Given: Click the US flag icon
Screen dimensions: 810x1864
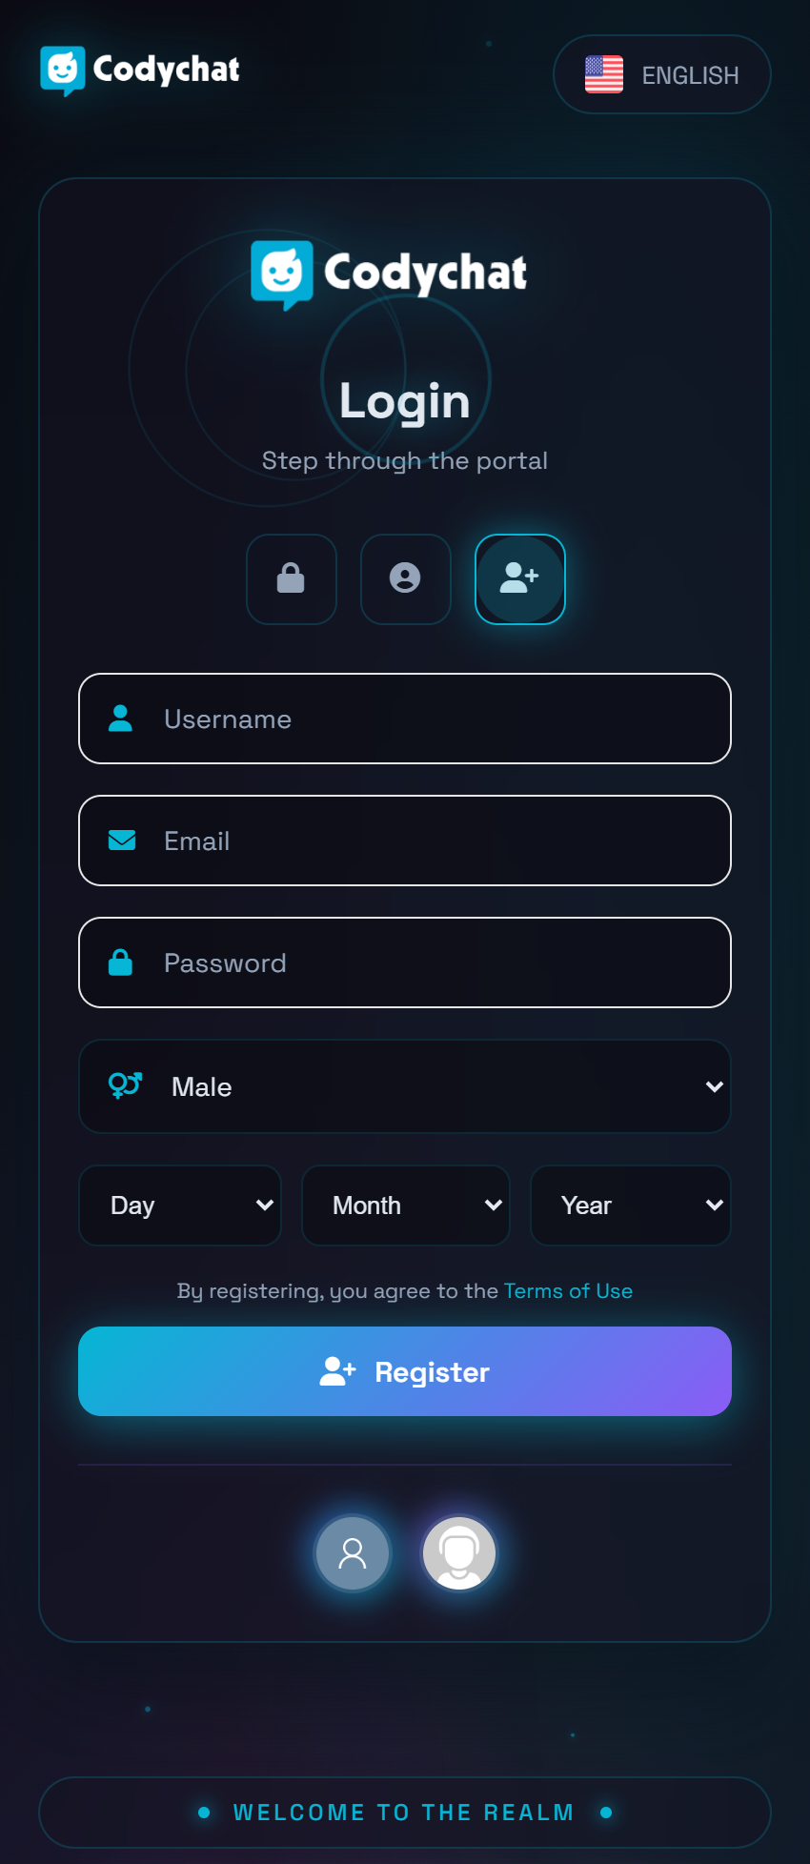Looking at the screenshot, I should 603,74.
